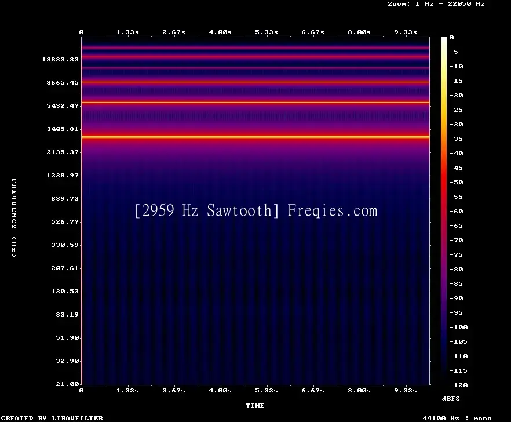Click the 13822.82 frequency axis label

click(60, 59)
